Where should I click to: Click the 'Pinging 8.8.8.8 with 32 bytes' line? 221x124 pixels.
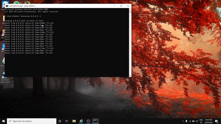pyautogui.click(x=24, y=21)
